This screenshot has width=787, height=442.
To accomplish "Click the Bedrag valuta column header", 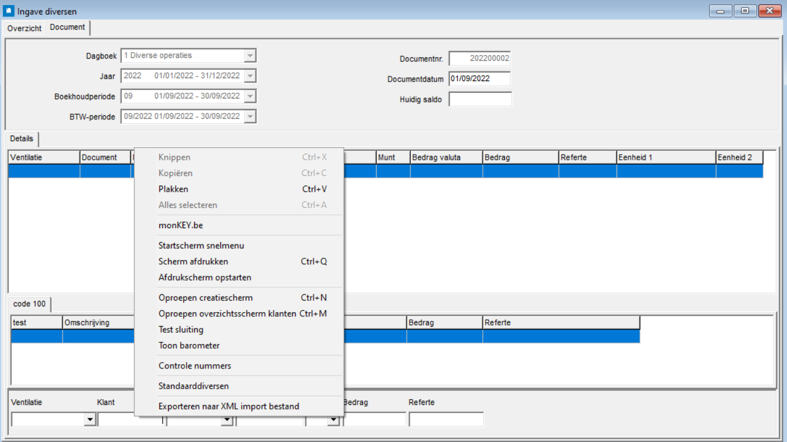I will 446,158.
